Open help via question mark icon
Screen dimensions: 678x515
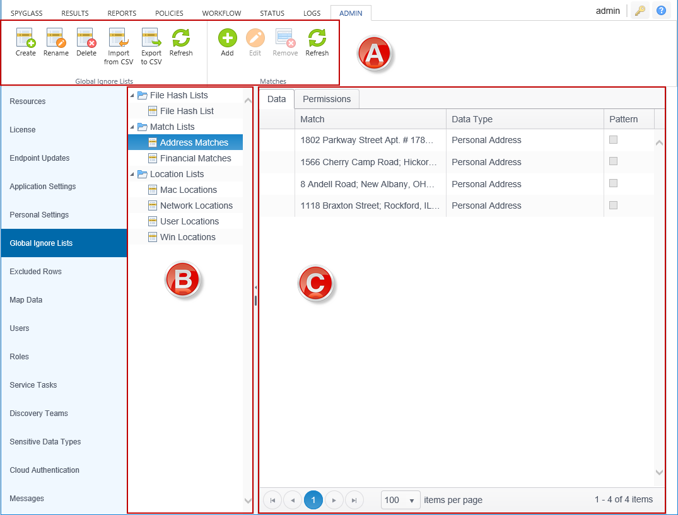pos(660,11)
